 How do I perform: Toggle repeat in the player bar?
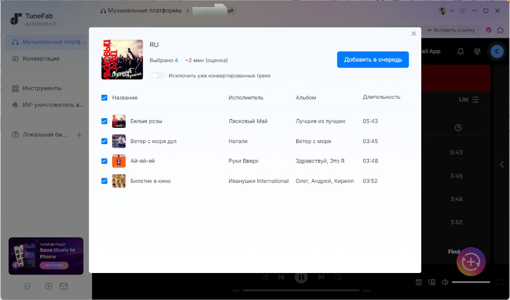(338, 277)
